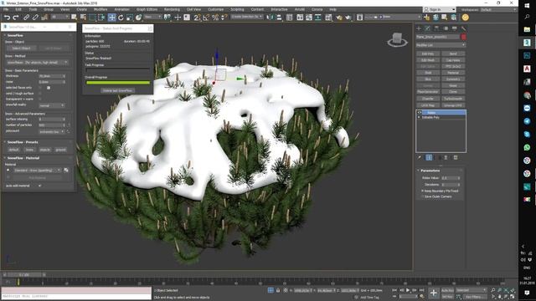Toggle the Percent Snap icon
This screenshot has height=301, width=536.
coord(215,17)
